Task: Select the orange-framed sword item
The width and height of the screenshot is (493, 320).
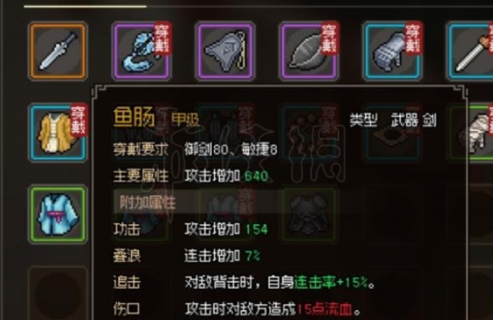Action: [x=58, y=51]
